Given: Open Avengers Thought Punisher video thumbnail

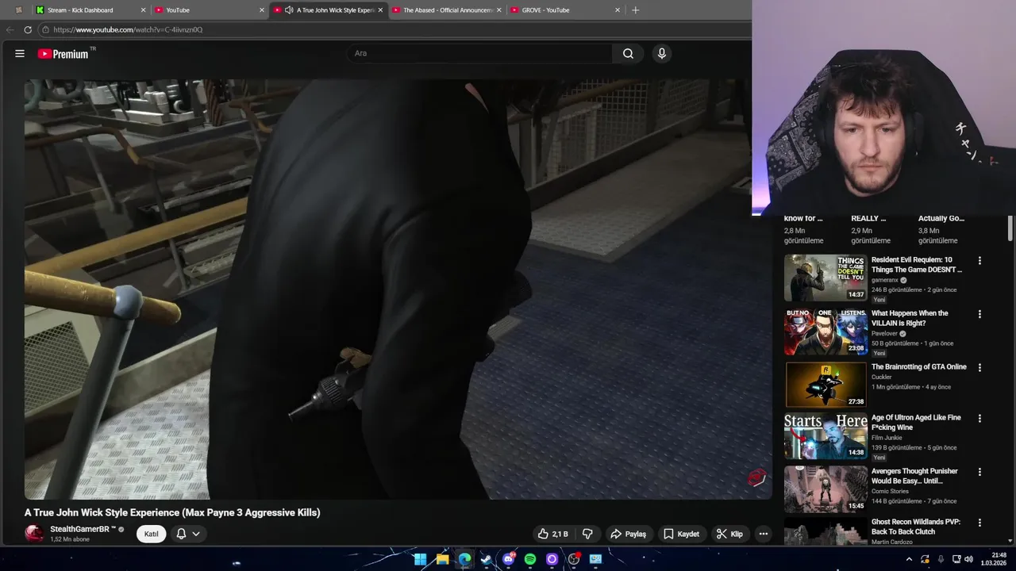Looking at the screenshot, I should [825, 489].
